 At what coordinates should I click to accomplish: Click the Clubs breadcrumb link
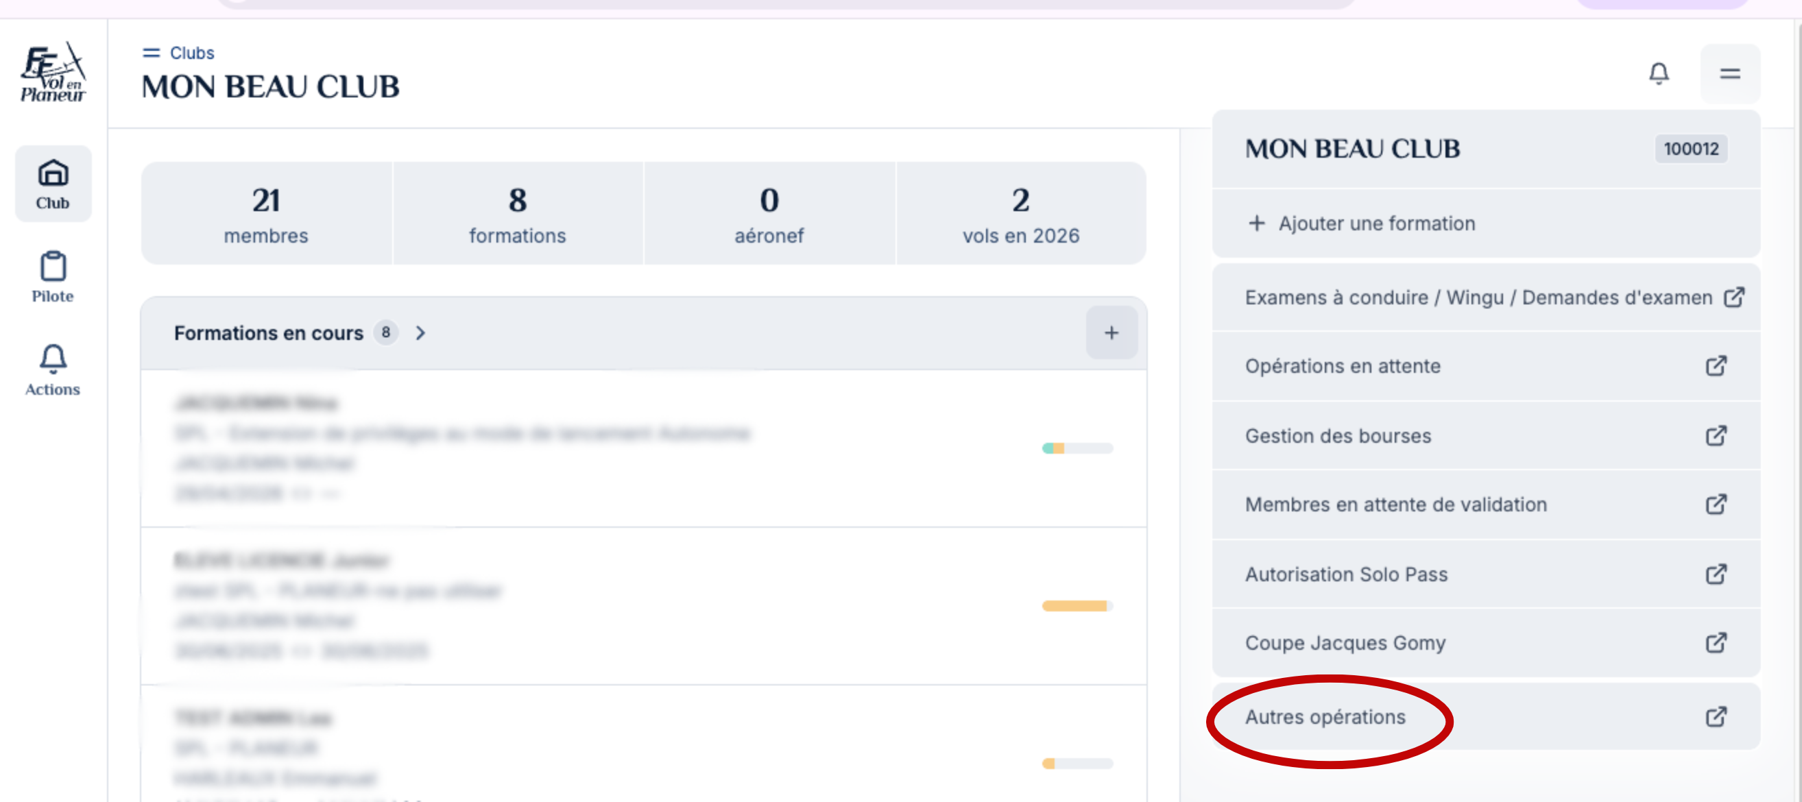tap(192, 53)
